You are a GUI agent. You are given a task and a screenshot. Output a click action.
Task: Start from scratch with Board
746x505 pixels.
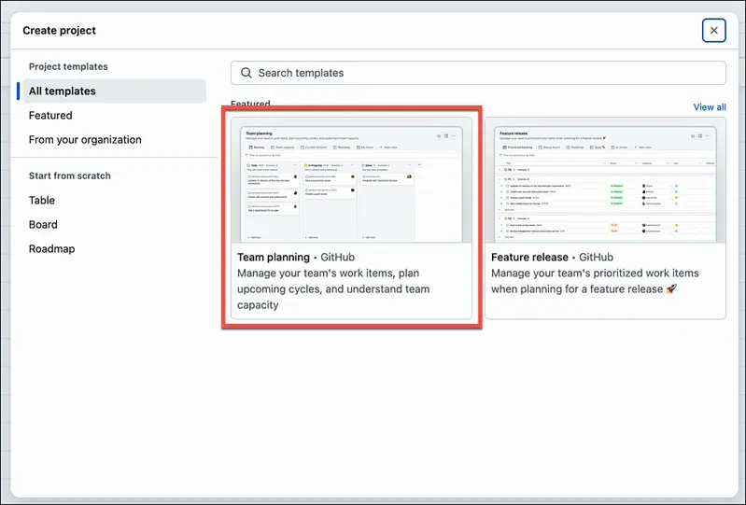(x=43, y=224)
